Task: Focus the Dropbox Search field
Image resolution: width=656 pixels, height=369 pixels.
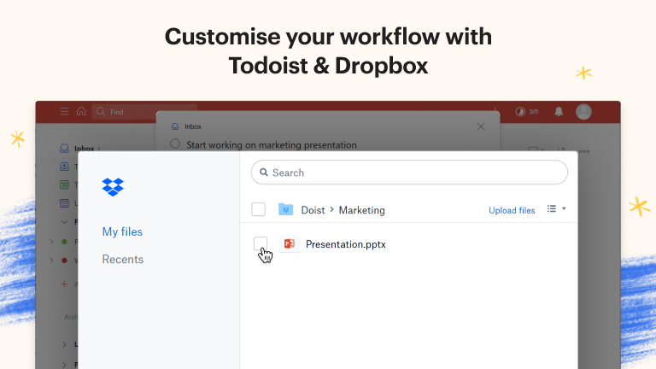Action: (x=410, y=173)
